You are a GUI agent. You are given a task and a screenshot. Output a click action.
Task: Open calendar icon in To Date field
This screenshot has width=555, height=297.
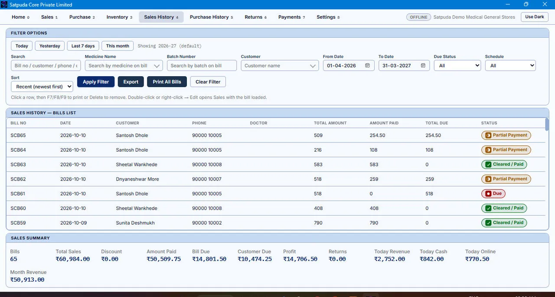tap(423, 66)
